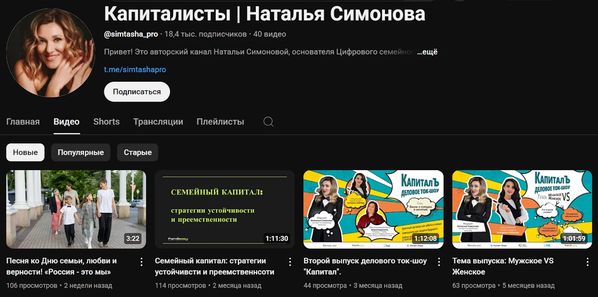Open the Семейный капитал dark thumbnail
Viewport: 598px width, 297px height.
click(225, 209)
